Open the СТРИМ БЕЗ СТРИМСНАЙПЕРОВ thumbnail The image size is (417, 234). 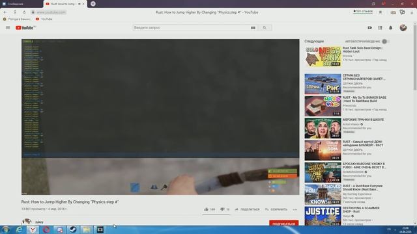[323, 84]
